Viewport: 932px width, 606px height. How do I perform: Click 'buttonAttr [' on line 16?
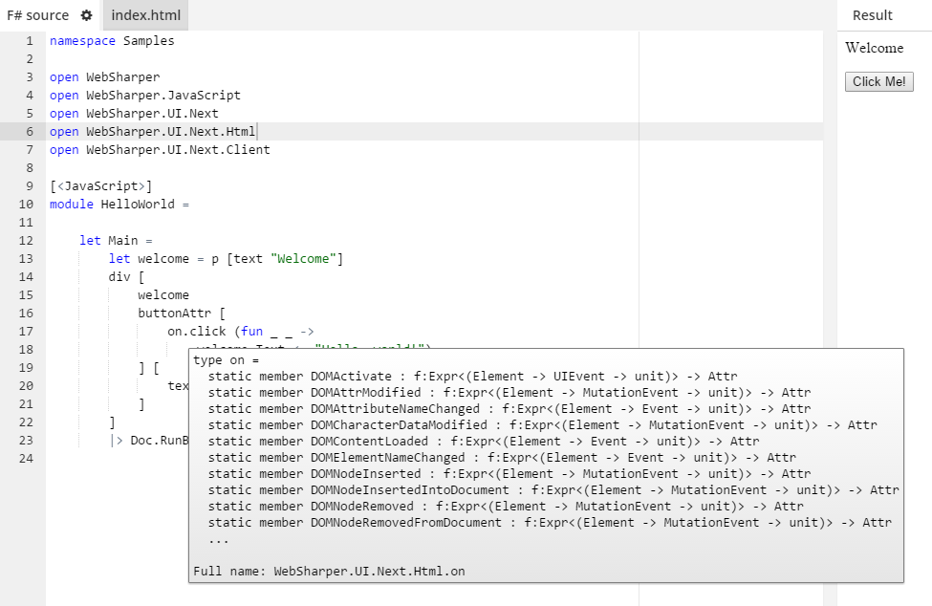(182, 314)
